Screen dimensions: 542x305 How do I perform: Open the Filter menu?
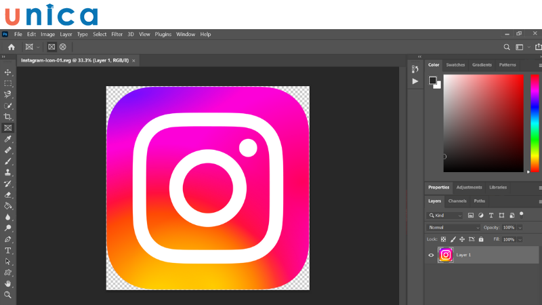point(117,35)
